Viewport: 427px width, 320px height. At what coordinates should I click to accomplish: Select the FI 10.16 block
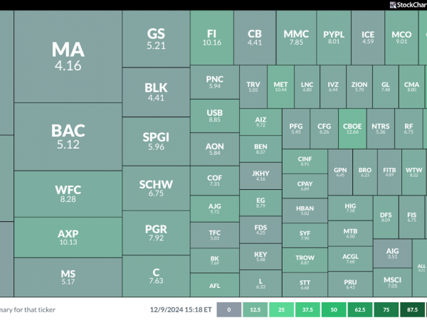point(212,38)
